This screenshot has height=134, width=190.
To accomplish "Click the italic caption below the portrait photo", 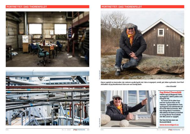I will pyautogui.click(x=142, y=83).
